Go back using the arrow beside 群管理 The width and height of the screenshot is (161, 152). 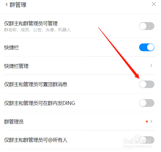click(7, 5)
